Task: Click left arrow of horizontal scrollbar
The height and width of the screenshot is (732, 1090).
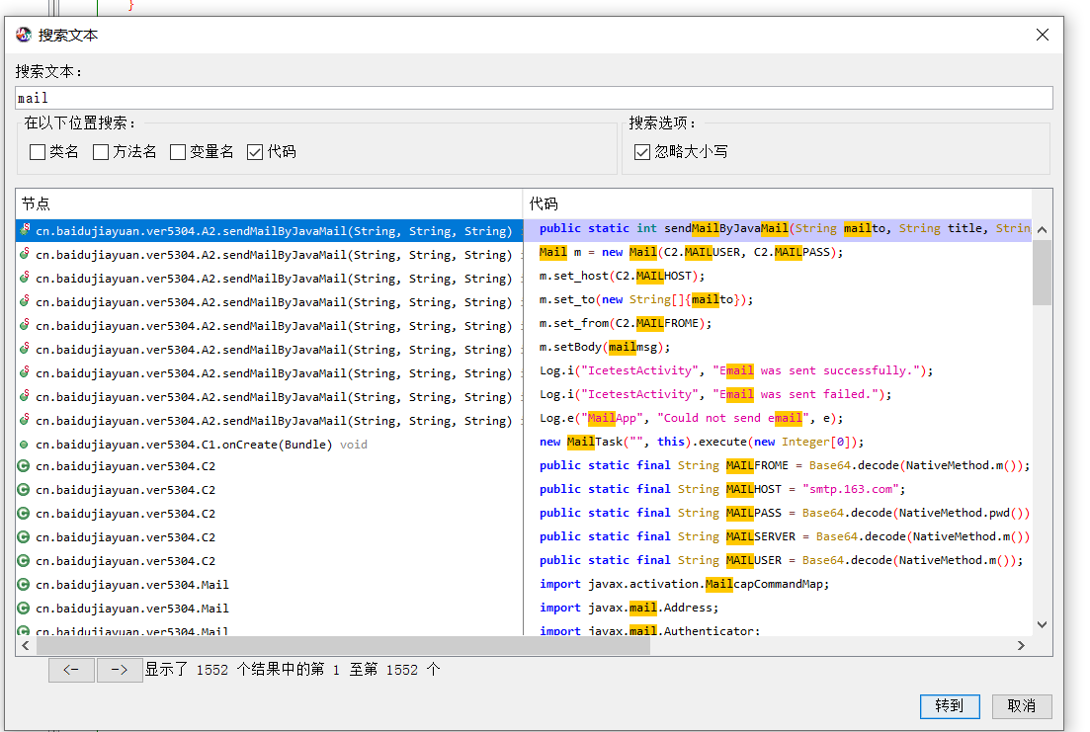Action: point(26,646)
